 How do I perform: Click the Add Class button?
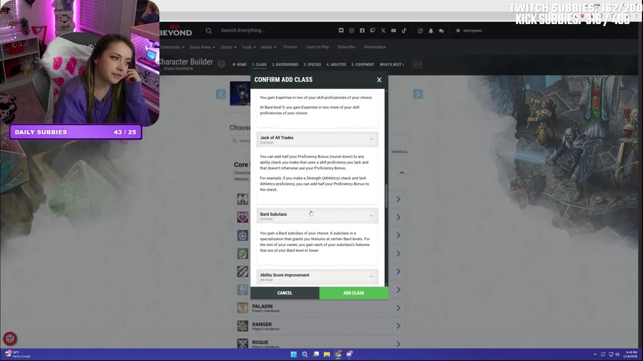tap(354, 293)
